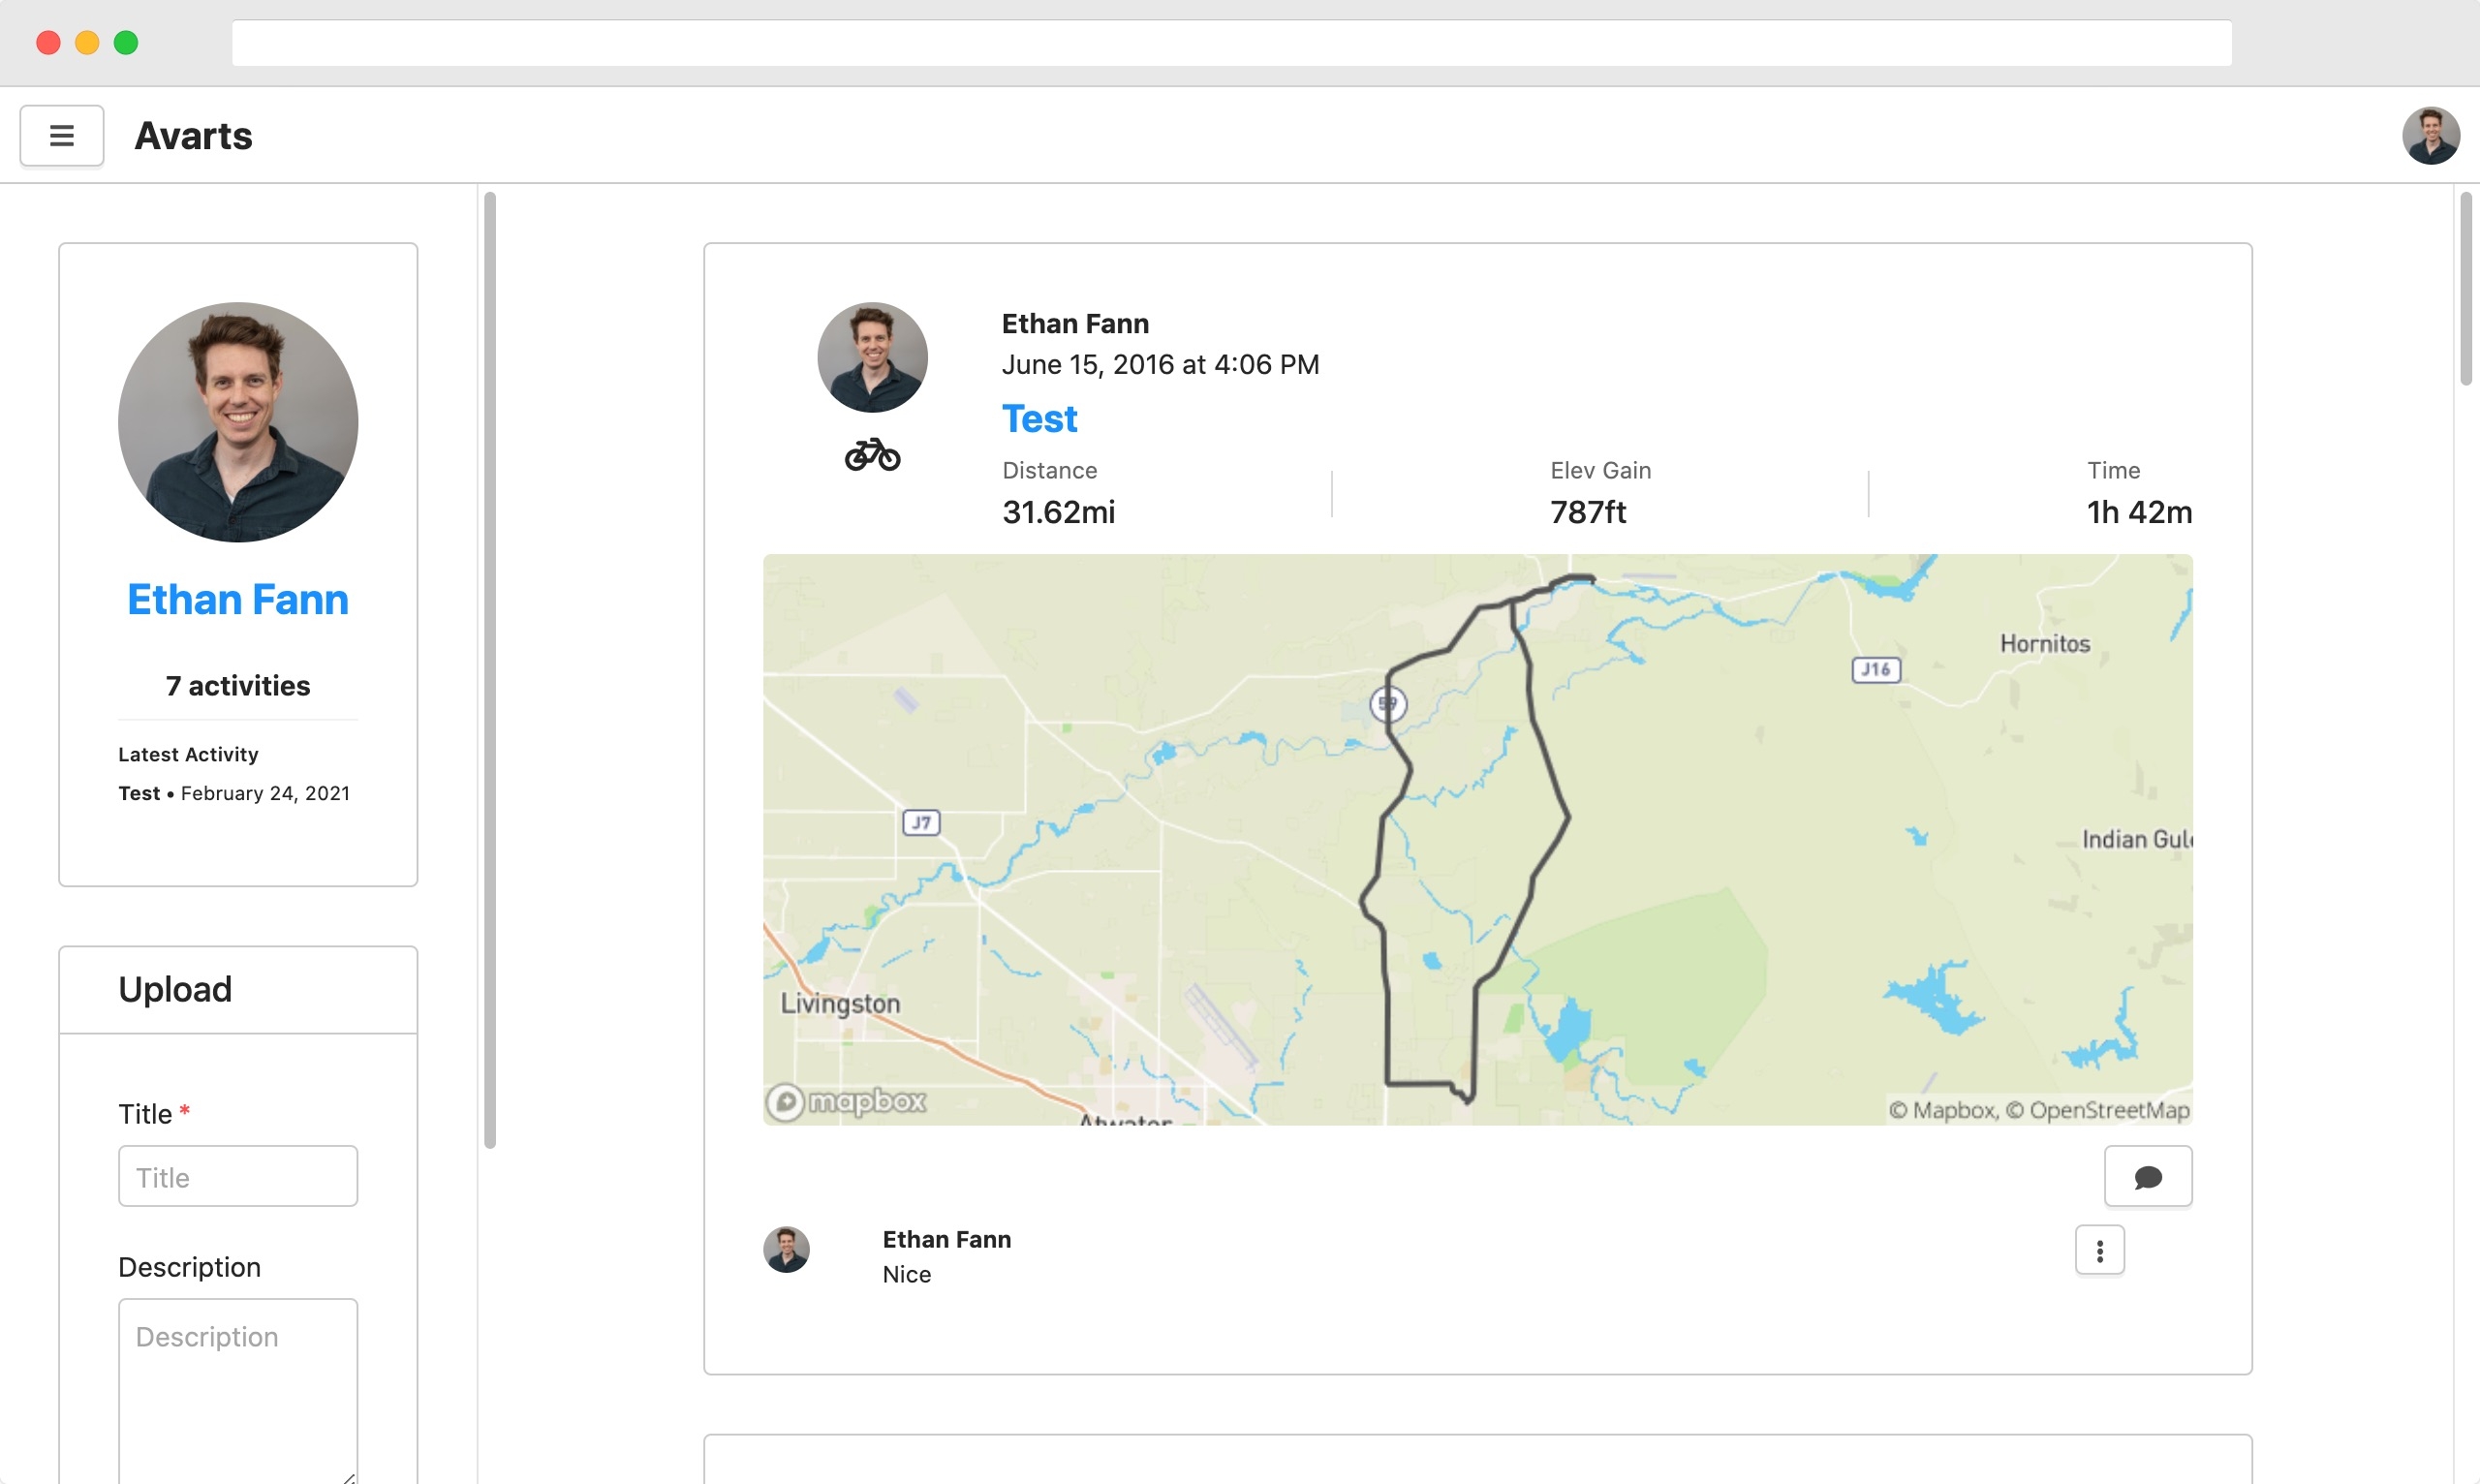Screen dimensions: 2480x1484
Task: Click the commenter's small avatar
Action: pos(786,1250)
